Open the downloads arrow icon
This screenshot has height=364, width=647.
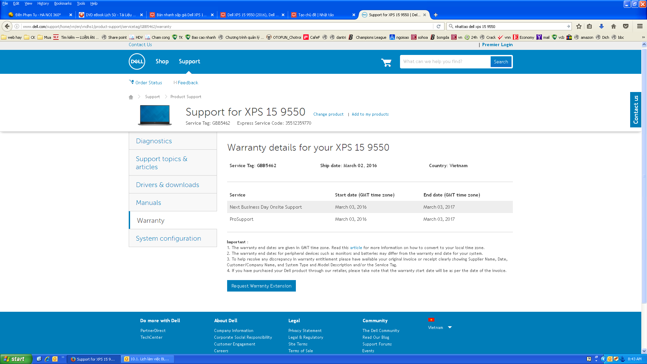click(x=602, y=26)
